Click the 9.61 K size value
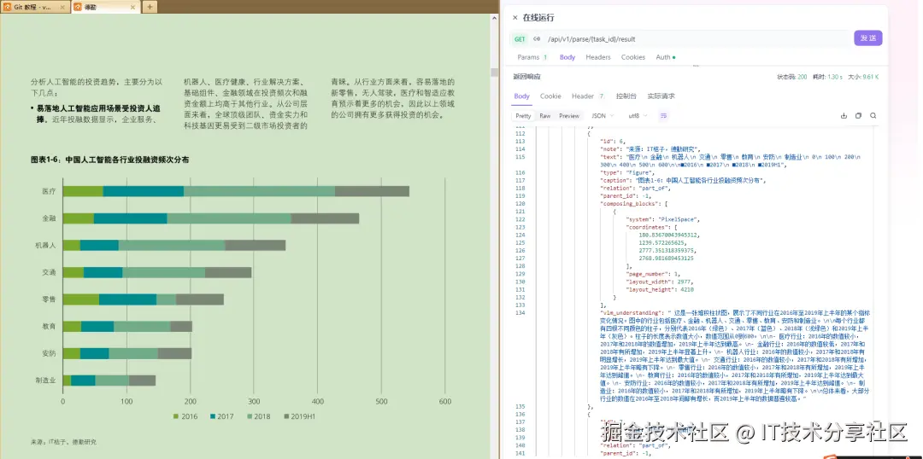923x459 pixels. coord(871,77)
